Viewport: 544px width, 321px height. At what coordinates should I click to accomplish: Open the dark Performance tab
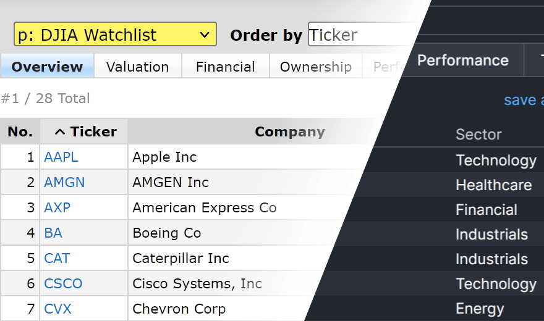point(462,60)
